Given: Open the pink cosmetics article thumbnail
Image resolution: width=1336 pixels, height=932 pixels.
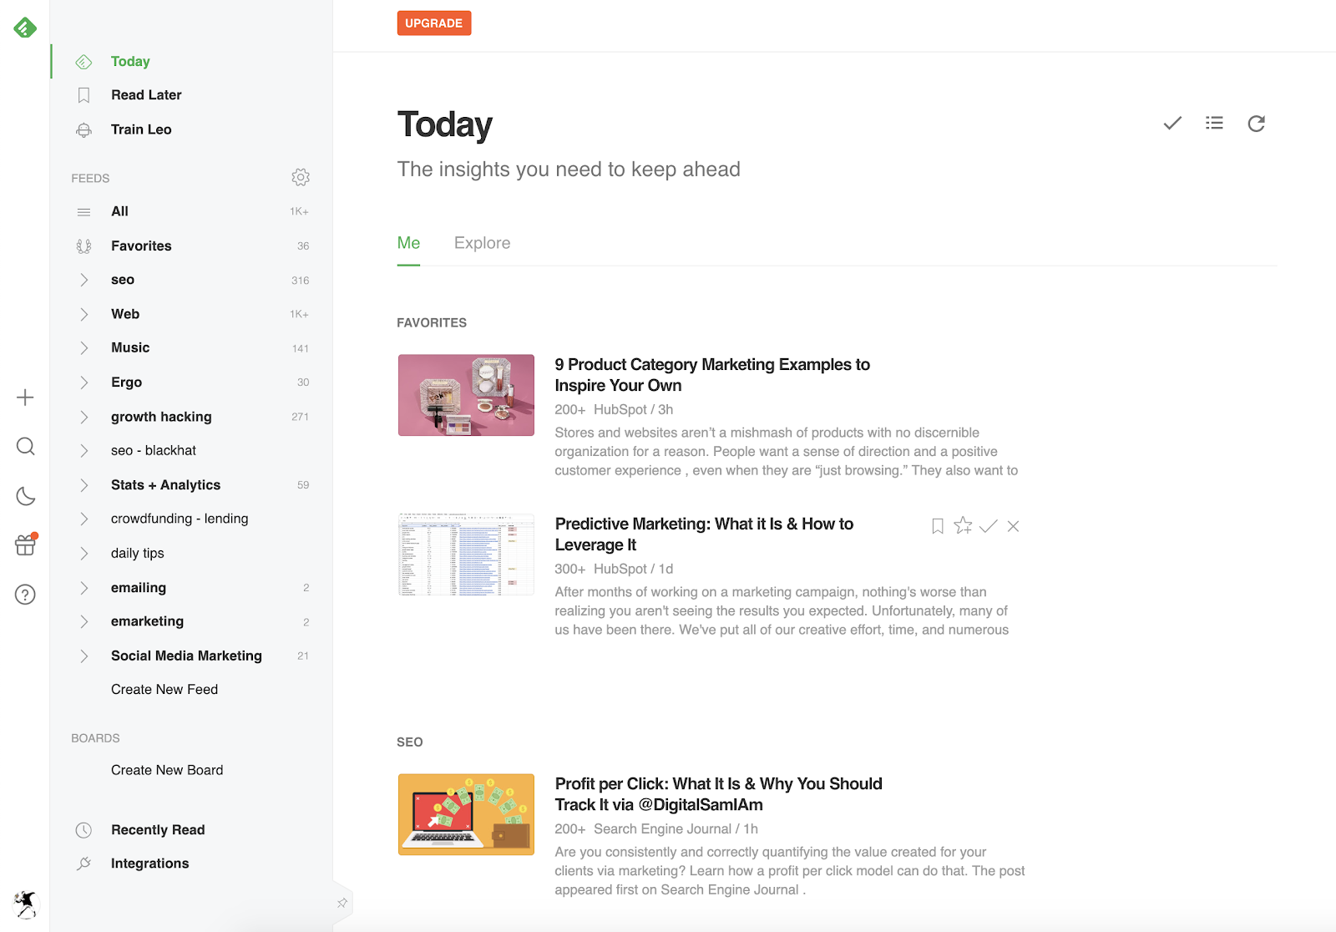Looking at the screenshot, I should [466, 395].
